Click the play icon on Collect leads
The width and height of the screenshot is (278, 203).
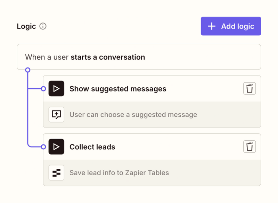56,147
